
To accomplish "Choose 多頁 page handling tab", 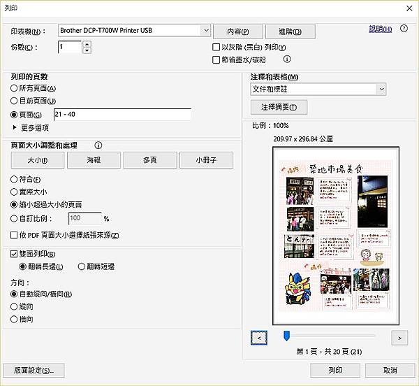I will click(150, 160).
